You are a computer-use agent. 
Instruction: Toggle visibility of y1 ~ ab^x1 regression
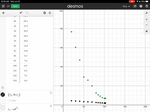pos(3,108)
